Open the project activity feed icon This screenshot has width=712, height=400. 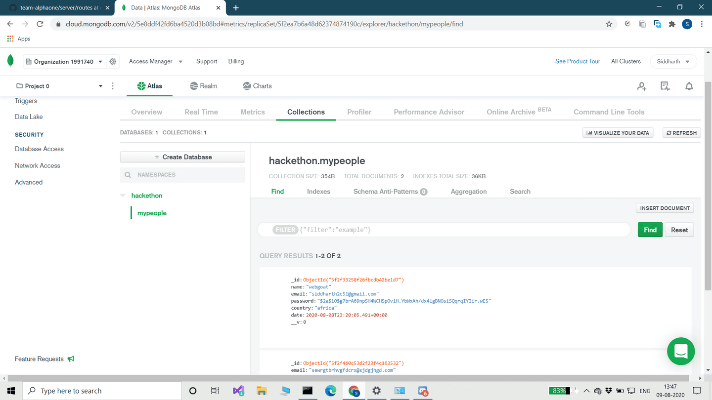(665, 86)
